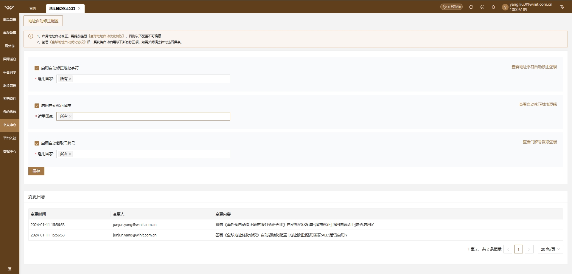Open 查看自动修正城市逻辑 link

538,105
